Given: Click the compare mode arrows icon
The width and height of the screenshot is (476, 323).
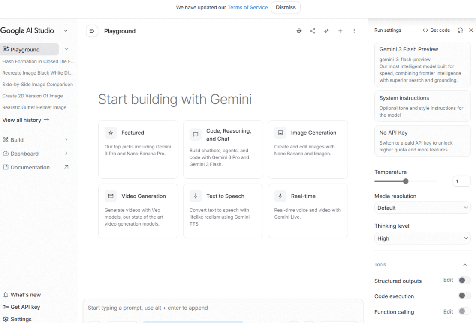Looking at the screenshot, I should pos(326,31).
